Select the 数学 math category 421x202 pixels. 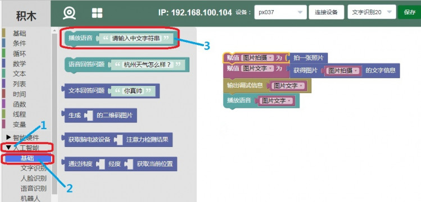tap(20, 63)
